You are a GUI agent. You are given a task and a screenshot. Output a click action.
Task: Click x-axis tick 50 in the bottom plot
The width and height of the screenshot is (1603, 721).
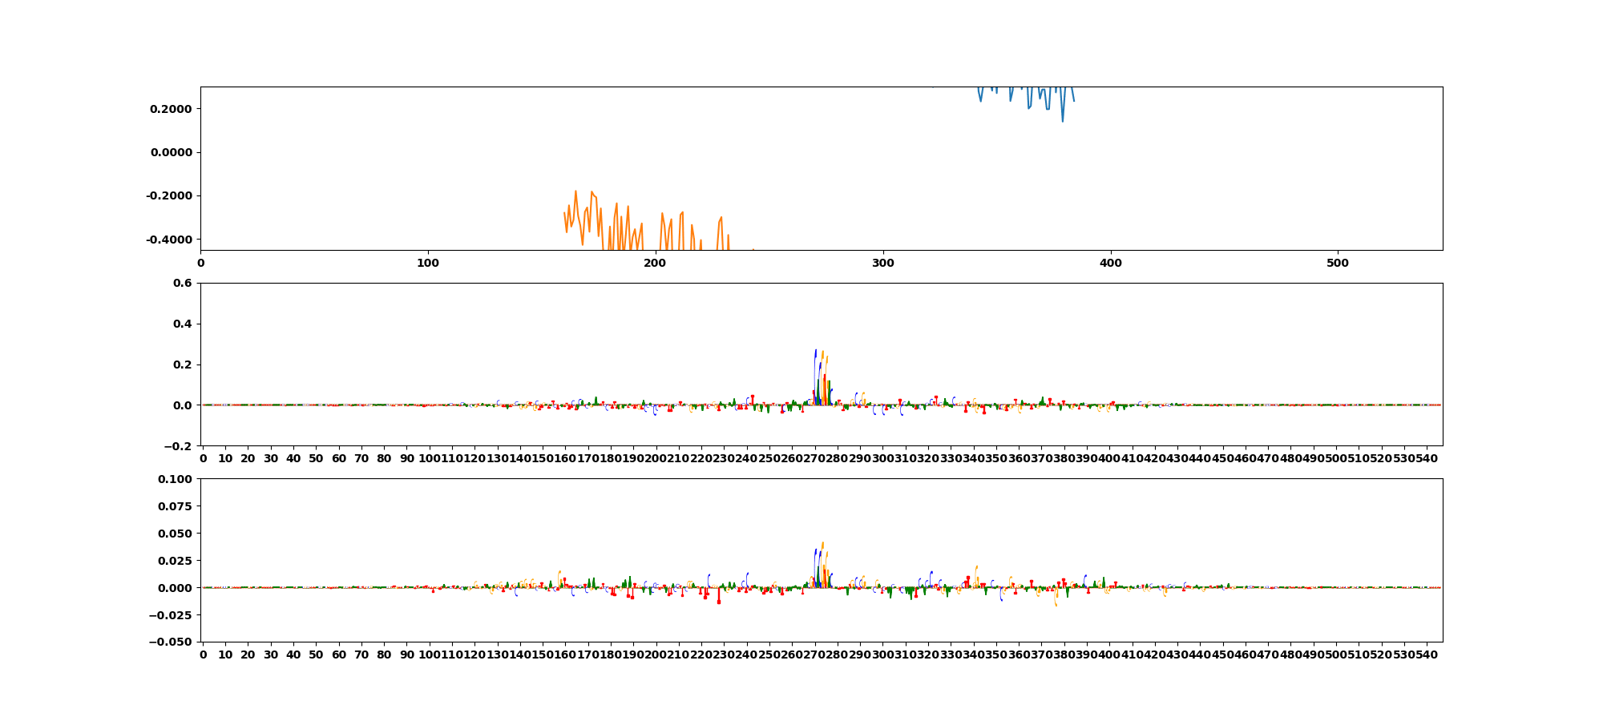pos(316,655)
